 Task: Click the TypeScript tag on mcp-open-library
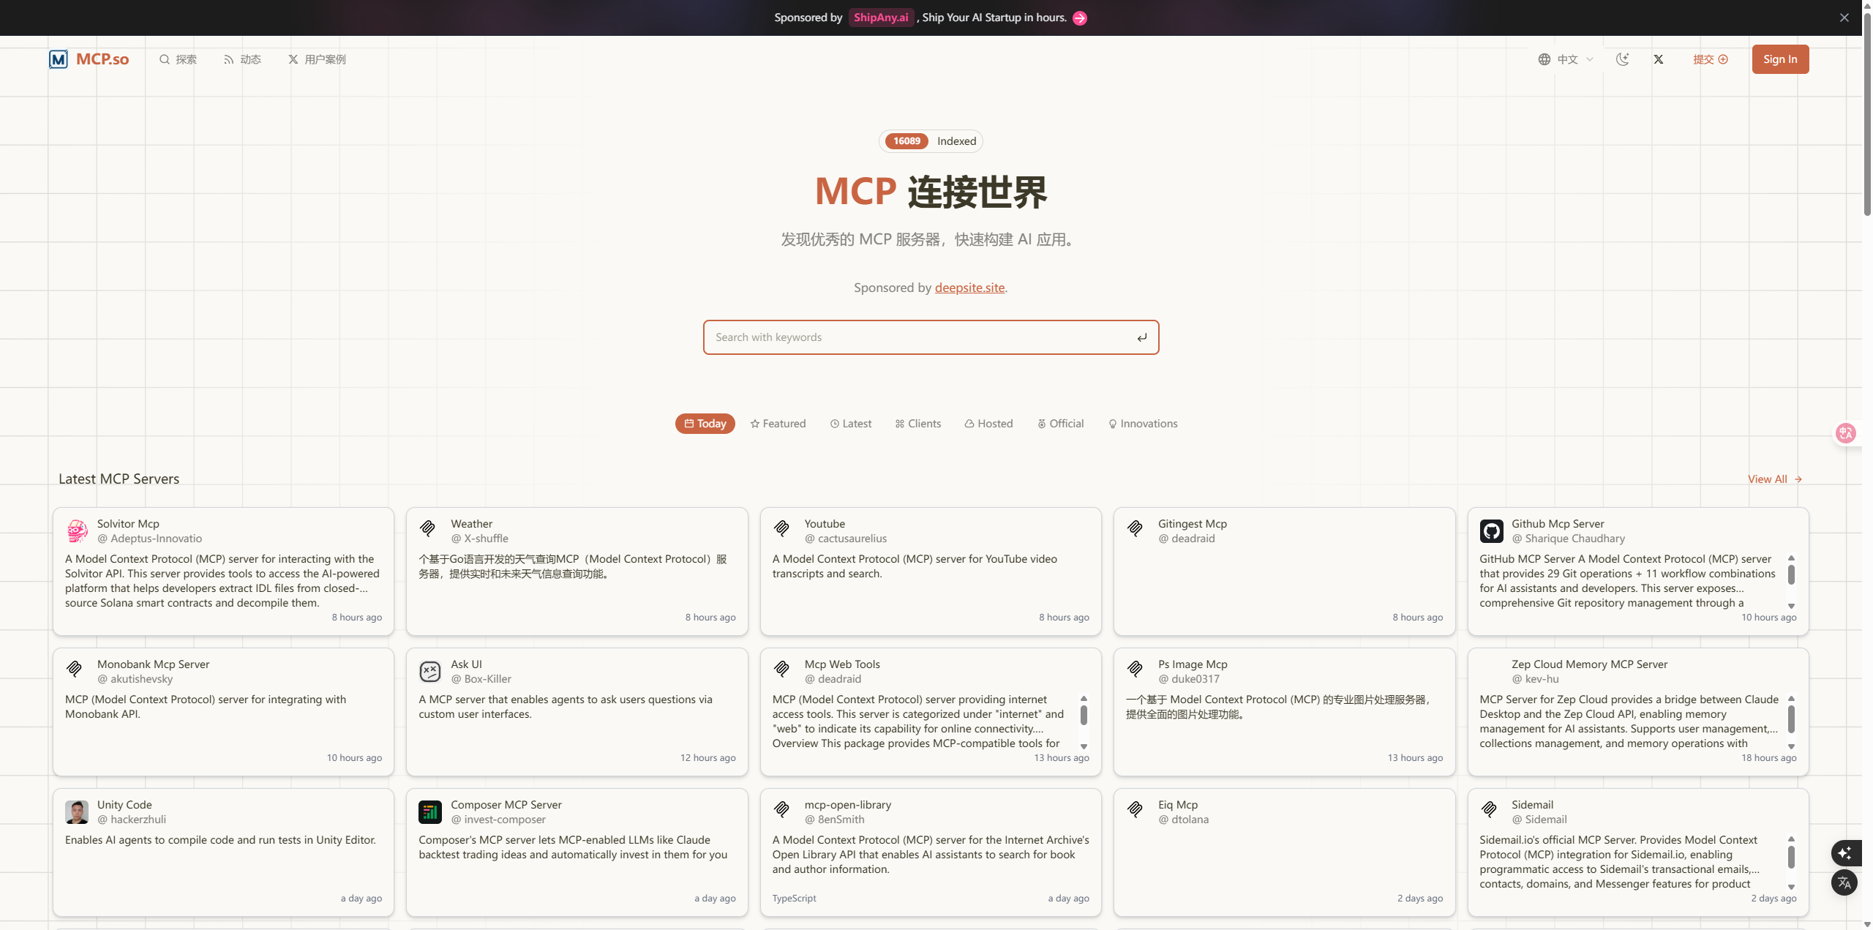794,899
